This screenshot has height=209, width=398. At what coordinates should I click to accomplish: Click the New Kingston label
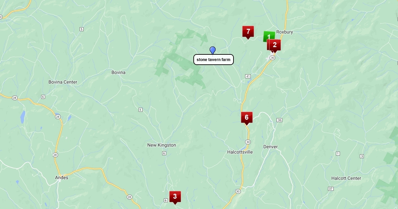click(x=162, y=145)
